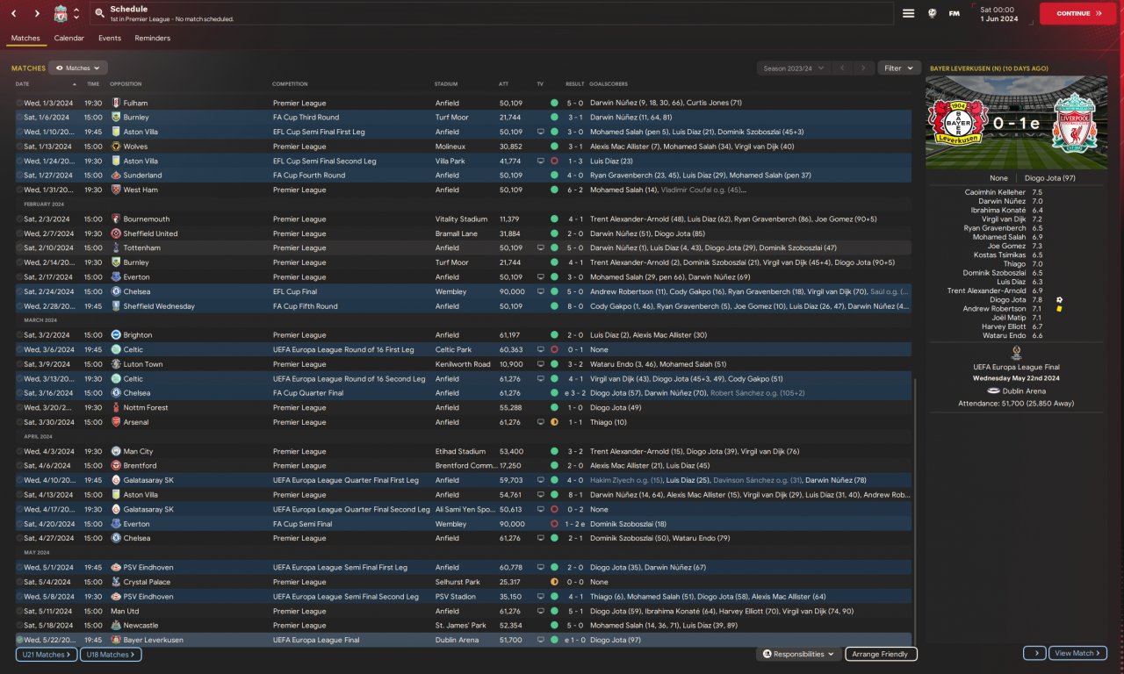Select the Brentford match row
The image size is (1124, 674).
point(463,466)
